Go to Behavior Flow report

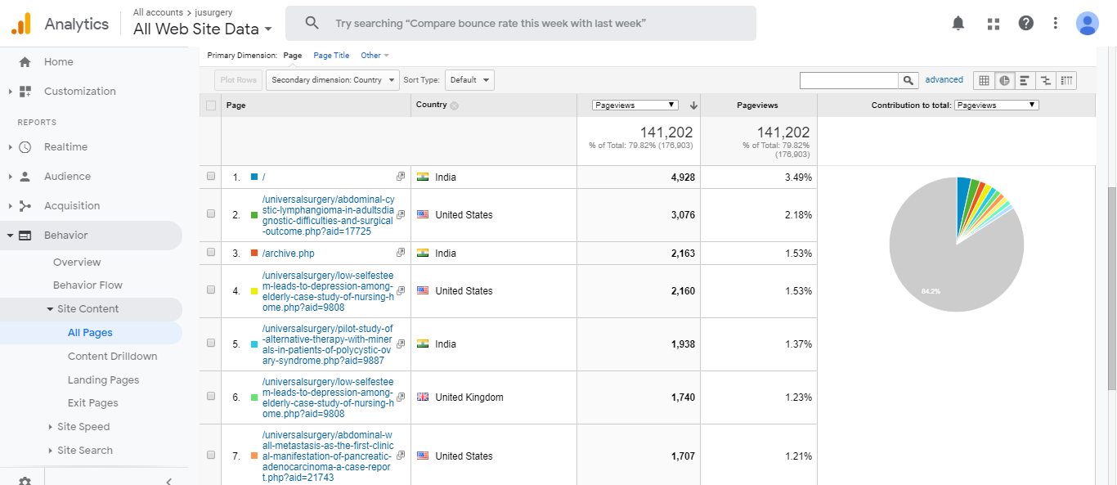tap(87, 285)
